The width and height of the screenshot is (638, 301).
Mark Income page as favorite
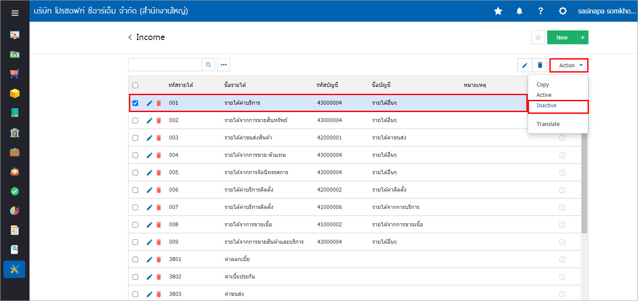(x=538, y=38)
